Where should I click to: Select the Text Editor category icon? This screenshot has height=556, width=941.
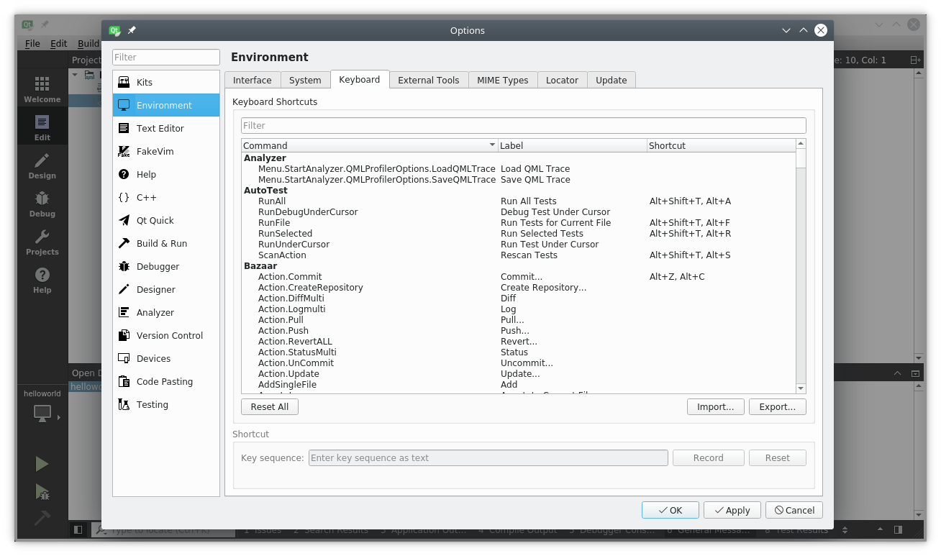click(124, 128)
